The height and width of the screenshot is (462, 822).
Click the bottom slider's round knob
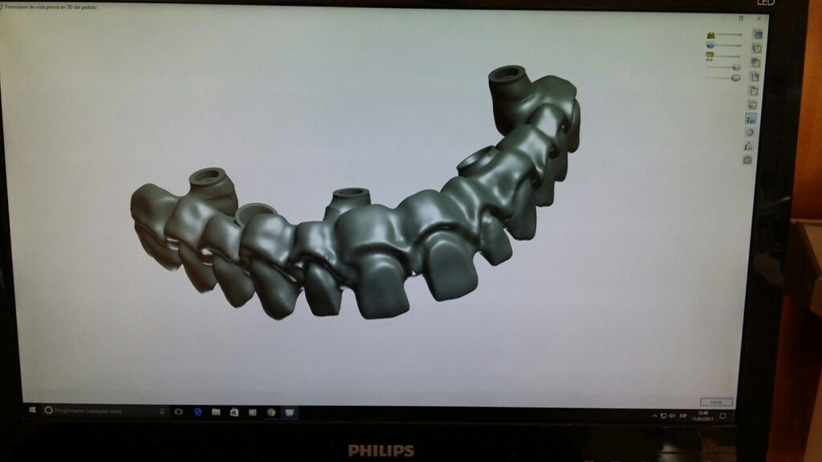coord(735,78)
